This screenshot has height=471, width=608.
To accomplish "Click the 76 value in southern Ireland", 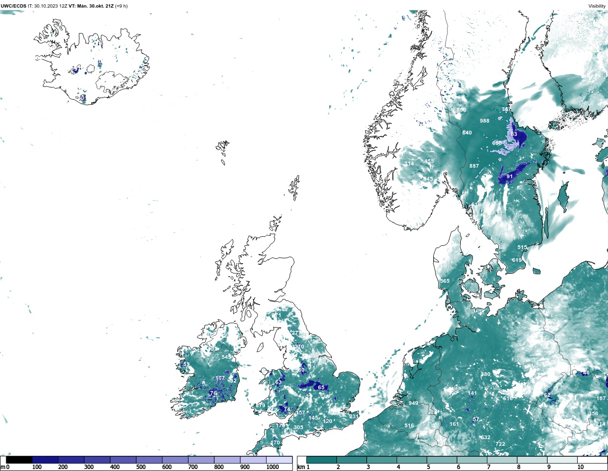I will click(x=213, y=393).
